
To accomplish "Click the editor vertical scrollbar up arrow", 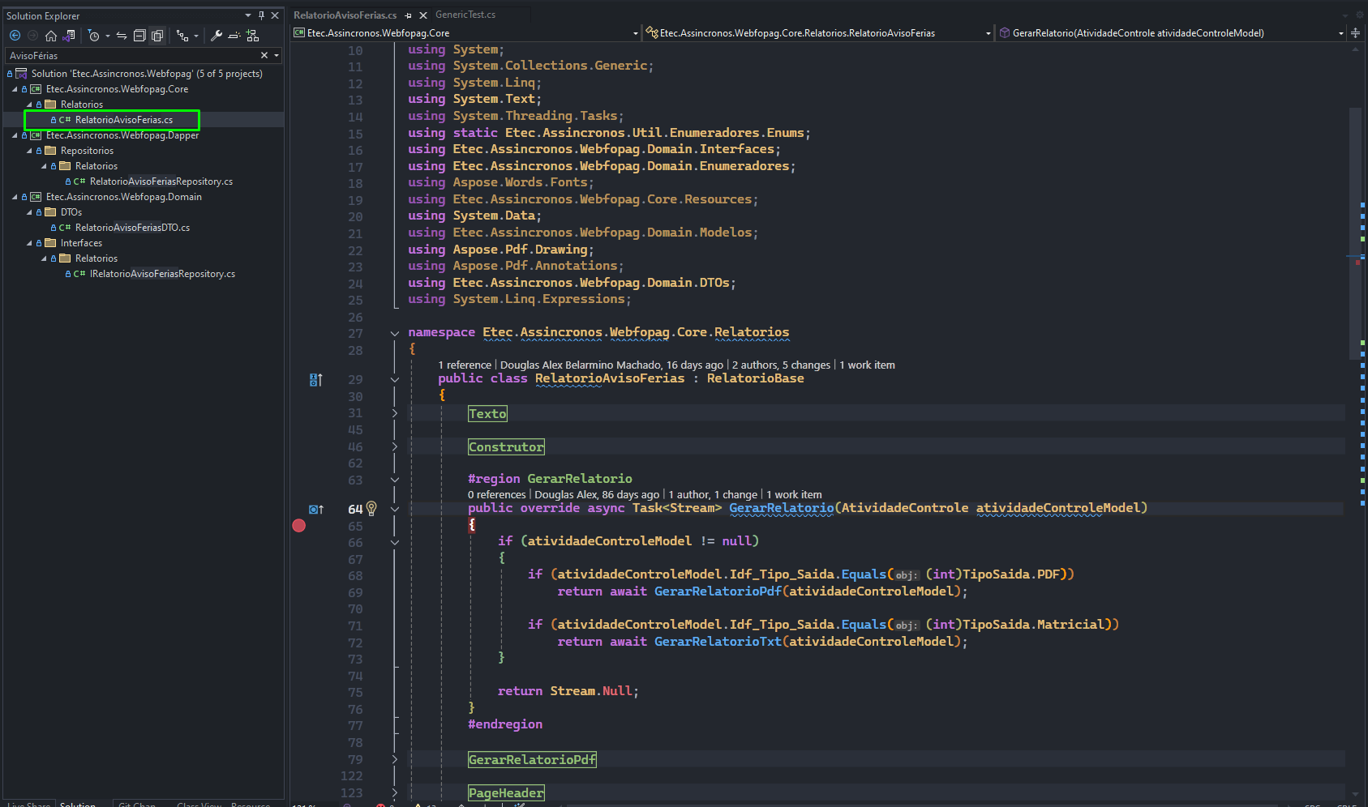I will click(1355, 49).
